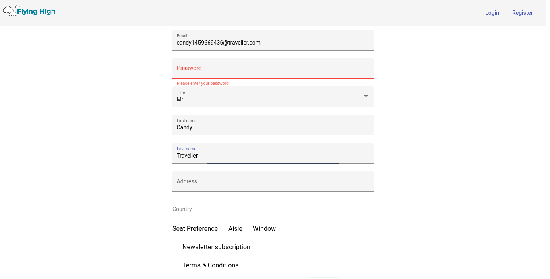Click the cloud logo icon
Image resolution: width=550 pixels, height=279 pixels.
click(10, 11)
